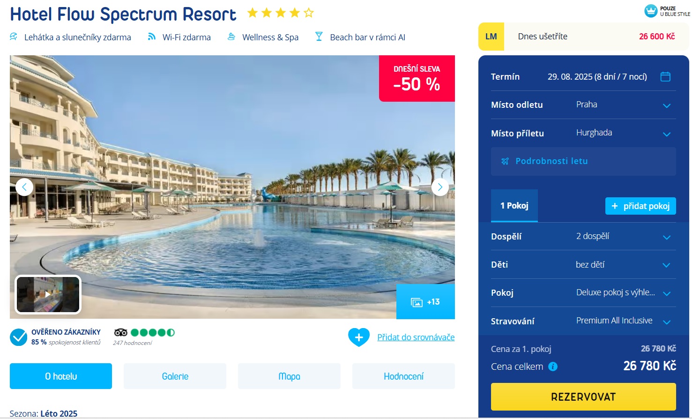Click the airplane icon in Podrobnosti letu

[x=505, y=161]
